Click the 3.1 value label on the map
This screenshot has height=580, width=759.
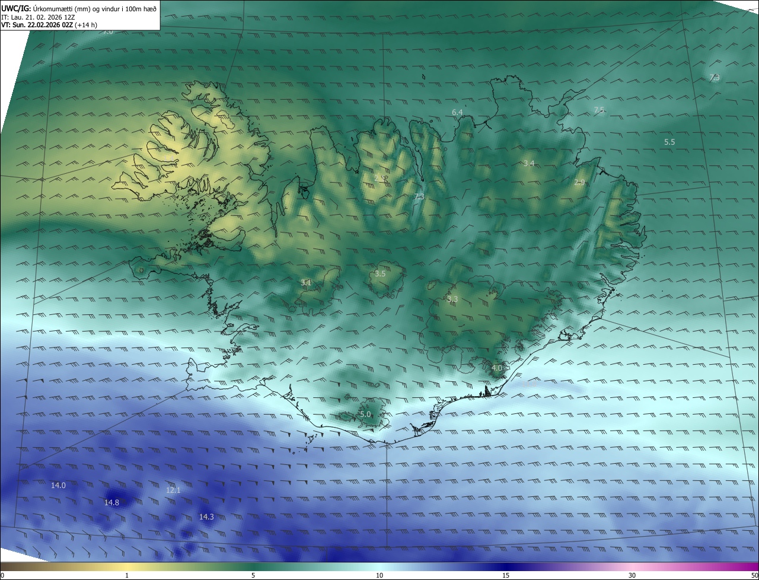pyautogui.click(x=306, y=282)
